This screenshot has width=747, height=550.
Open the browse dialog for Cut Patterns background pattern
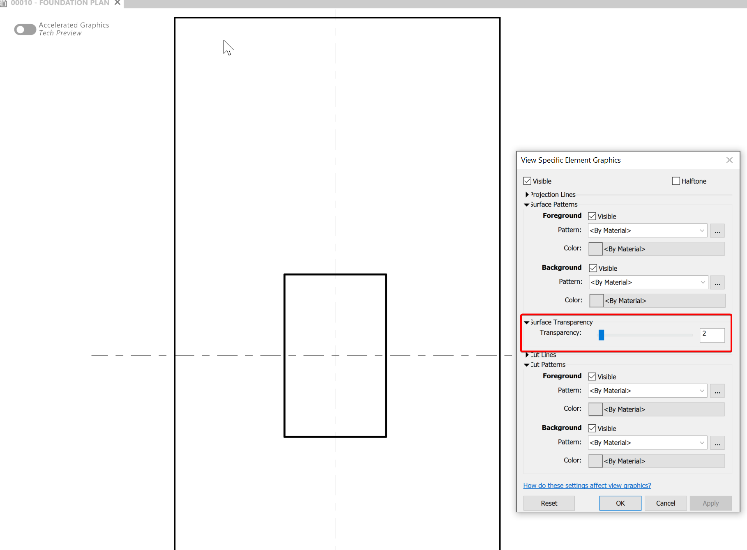coord(717,442)
